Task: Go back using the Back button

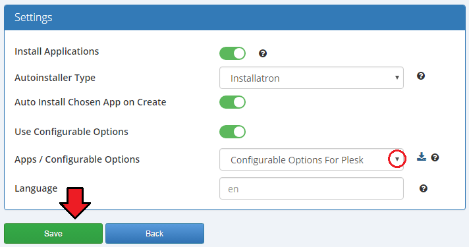Action: point(155,233)
